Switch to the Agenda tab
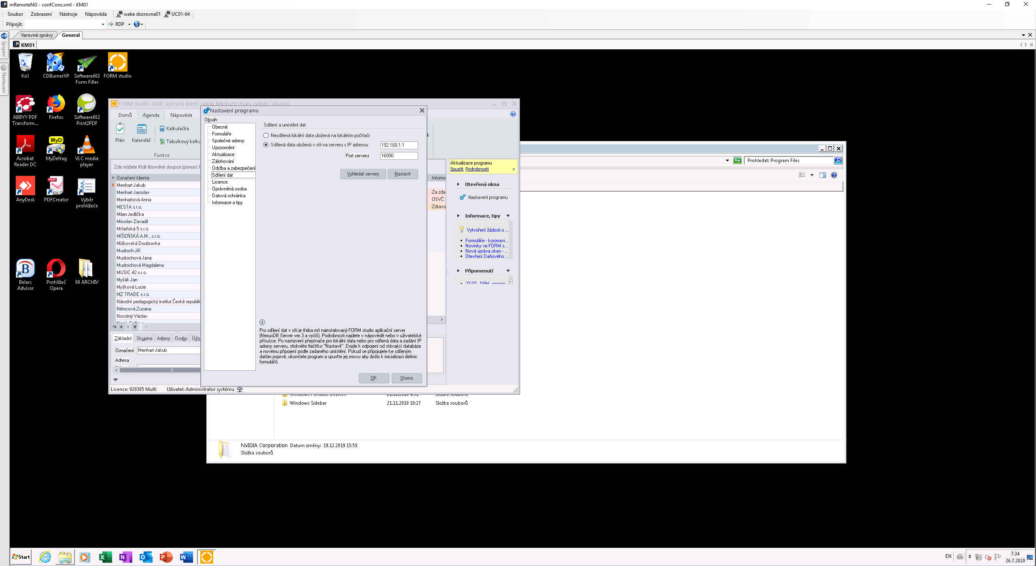 pos(151,115)
